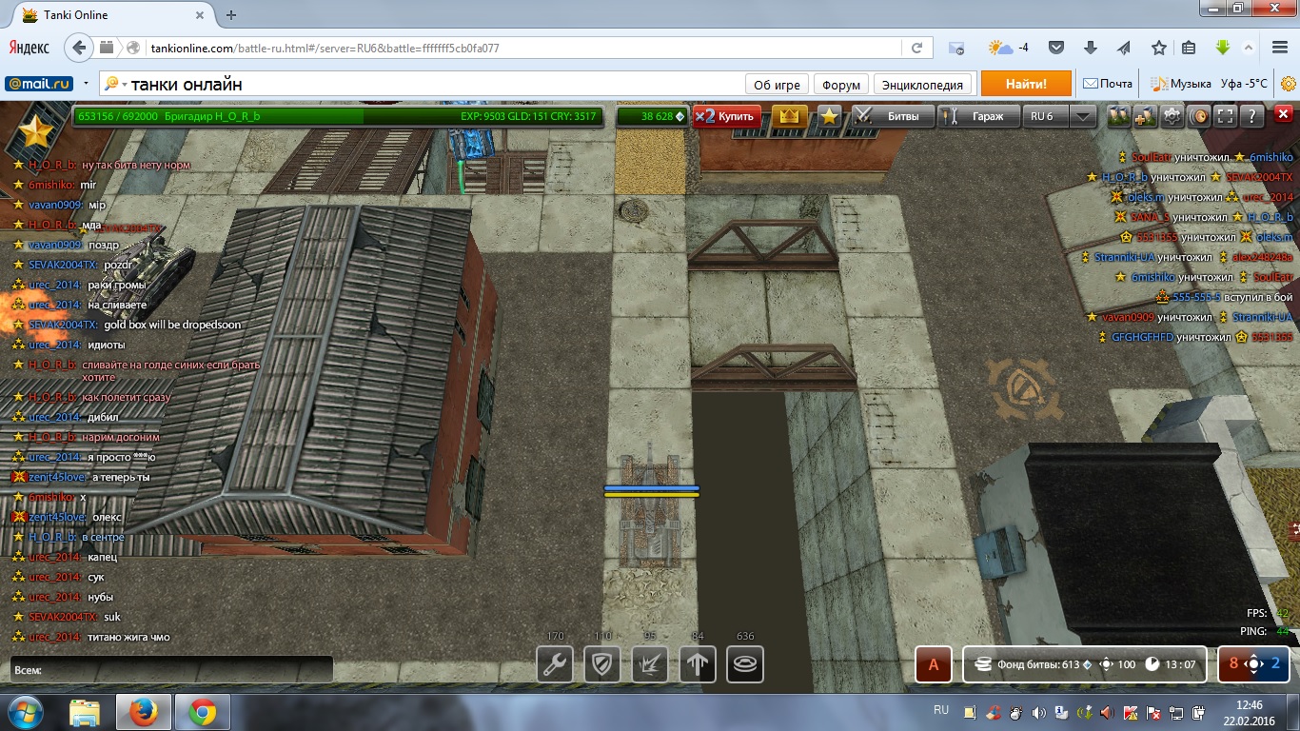Image resolution: width=1300 pixels, height=731 pixels.
Task: Click the Уфа -5°C weather link
Action: (1244, 84)
